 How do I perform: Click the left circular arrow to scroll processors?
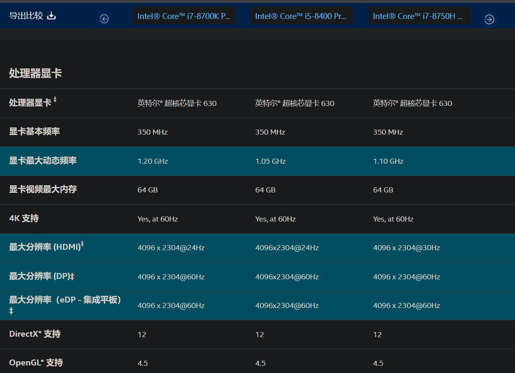pos(104,19)
